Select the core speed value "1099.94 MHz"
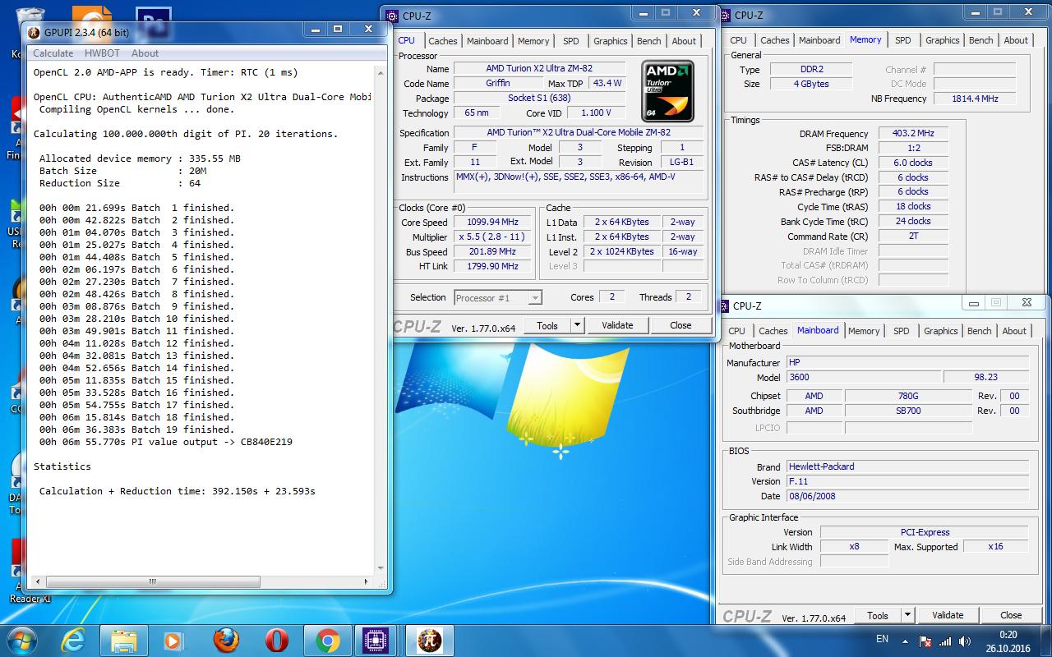Viewport: 1052px width, 657px height. pyautogui.click(x=494, y=223)
